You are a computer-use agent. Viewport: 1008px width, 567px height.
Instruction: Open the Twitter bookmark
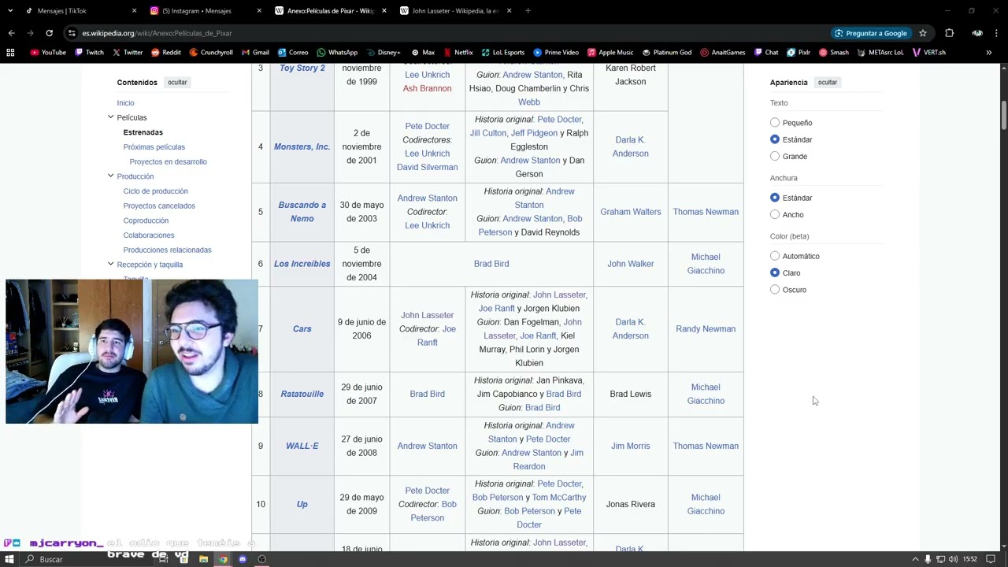click(x=128, y=52)
